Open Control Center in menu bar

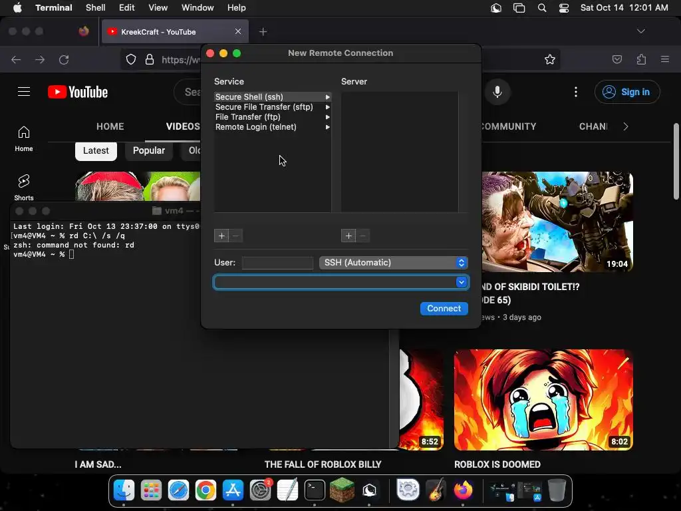[564, 8]
